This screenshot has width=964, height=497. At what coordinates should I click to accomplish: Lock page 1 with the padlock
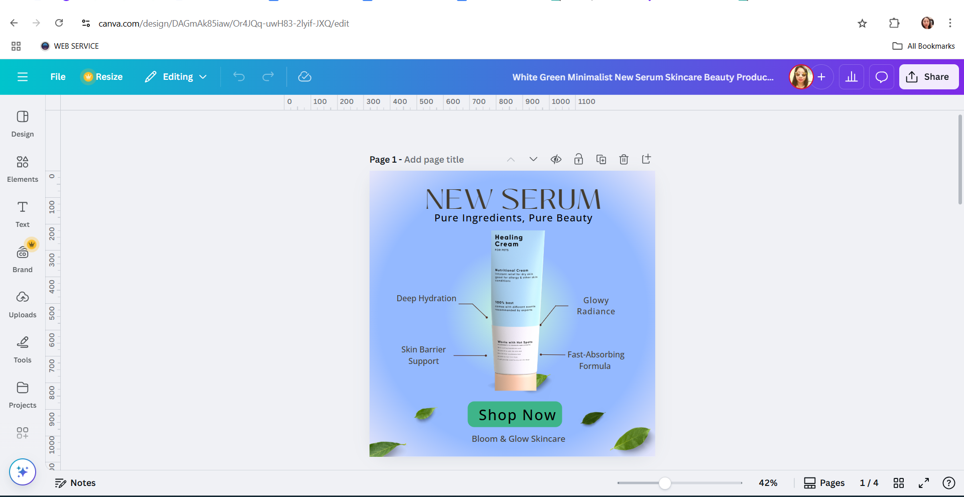coord(578,160)
